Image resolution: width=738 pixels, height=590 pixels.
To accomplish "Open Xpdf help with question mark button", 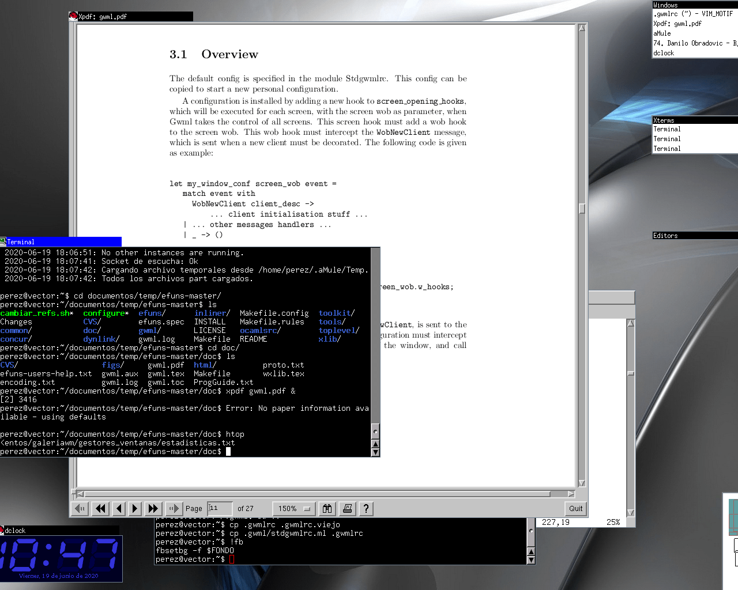I will point(366,508).
